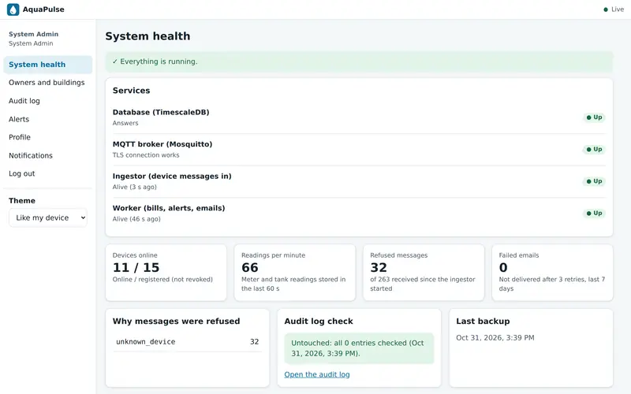
Task: Click the 'Live' indicator text
Action: pos(618,9)
